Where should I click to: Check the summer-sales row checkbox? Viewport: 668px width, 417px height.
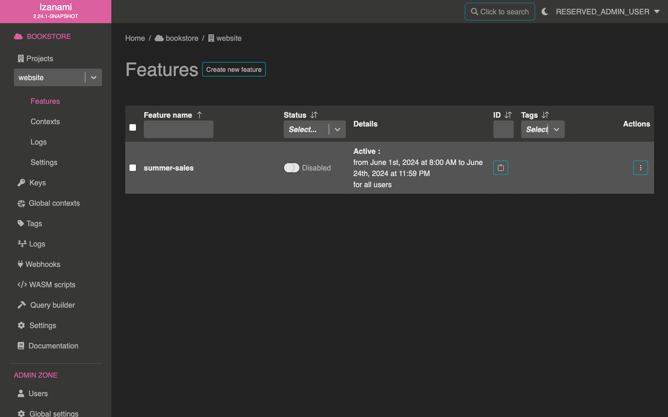[x=133, y=168]
